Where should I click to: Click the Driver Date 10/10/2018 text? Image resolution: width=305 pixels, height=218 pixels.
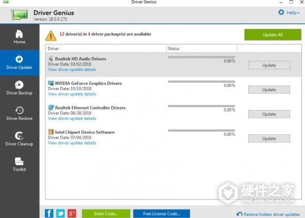[70, 88]
